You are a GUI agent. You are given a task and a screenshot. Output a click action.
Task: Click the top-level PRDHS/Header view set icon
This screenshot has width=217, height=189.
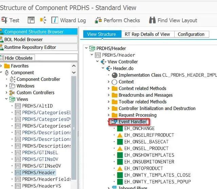pos(92,49)
